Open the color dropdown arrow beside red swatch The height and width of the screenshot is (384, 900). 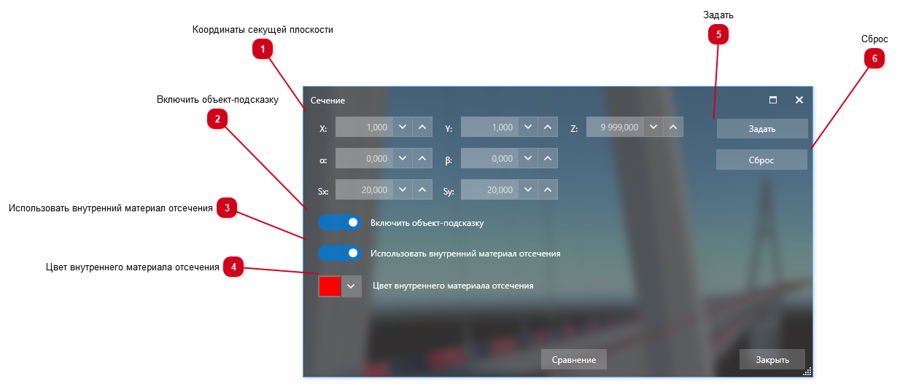(x=352, y=286)
